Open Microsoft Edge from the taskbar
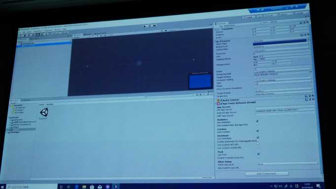336x189 pixels. point(76,187)
